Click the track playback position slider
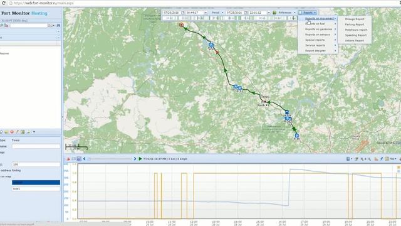The image size is (401, 226). pyautogui.click(x=110, y=159)
